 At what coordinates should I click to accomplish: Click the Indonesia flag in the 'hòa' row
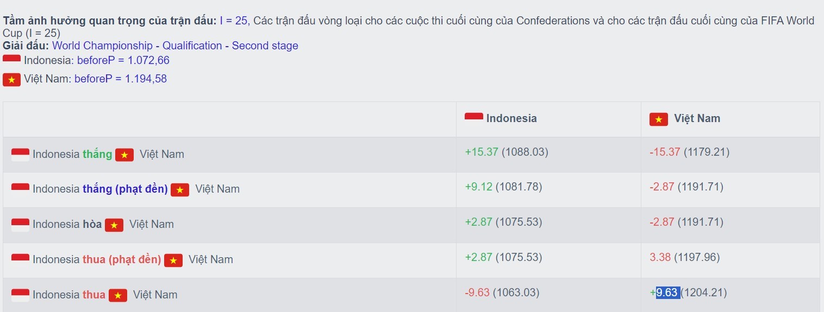(x=20, y=225)
